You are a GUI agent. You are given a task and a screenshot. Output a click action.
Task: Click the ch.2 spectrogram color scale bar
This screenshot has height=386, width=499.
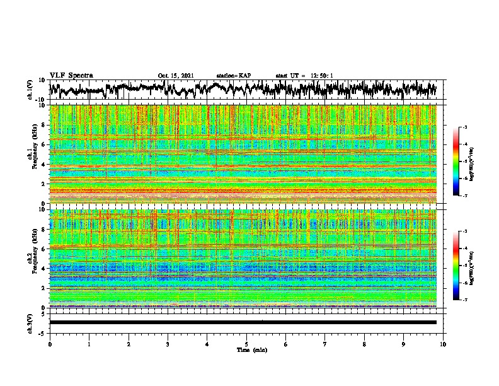(456, 266)
